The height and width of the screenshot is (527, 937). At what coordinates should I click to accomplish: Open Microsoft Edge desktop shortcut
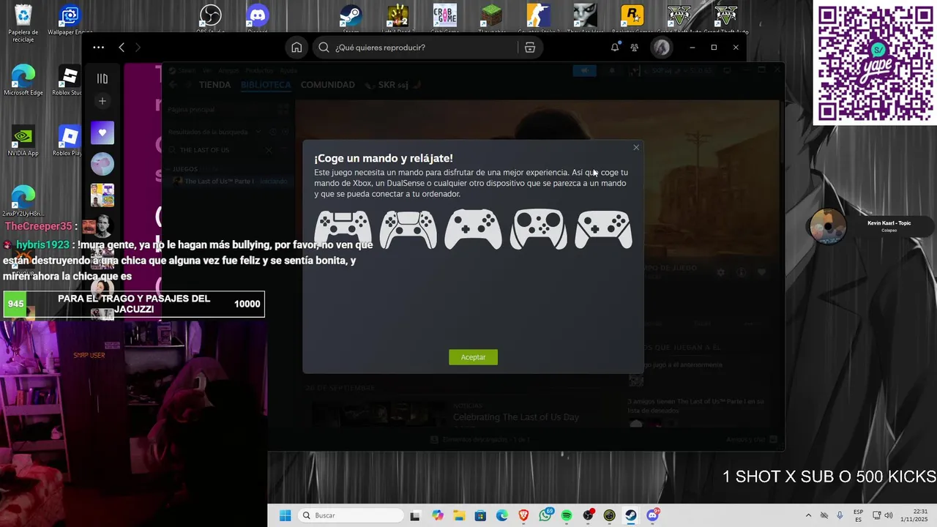click(x=23, y=81)
